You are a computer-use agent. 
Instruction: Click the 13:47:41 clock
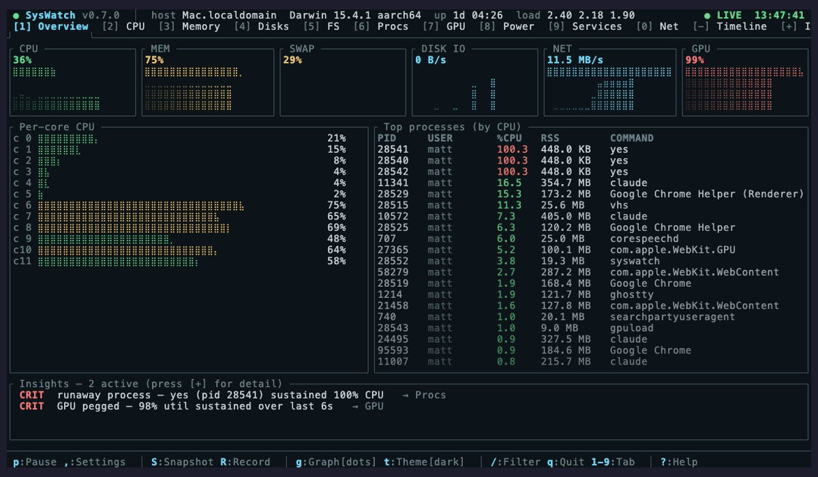(779, 15)
